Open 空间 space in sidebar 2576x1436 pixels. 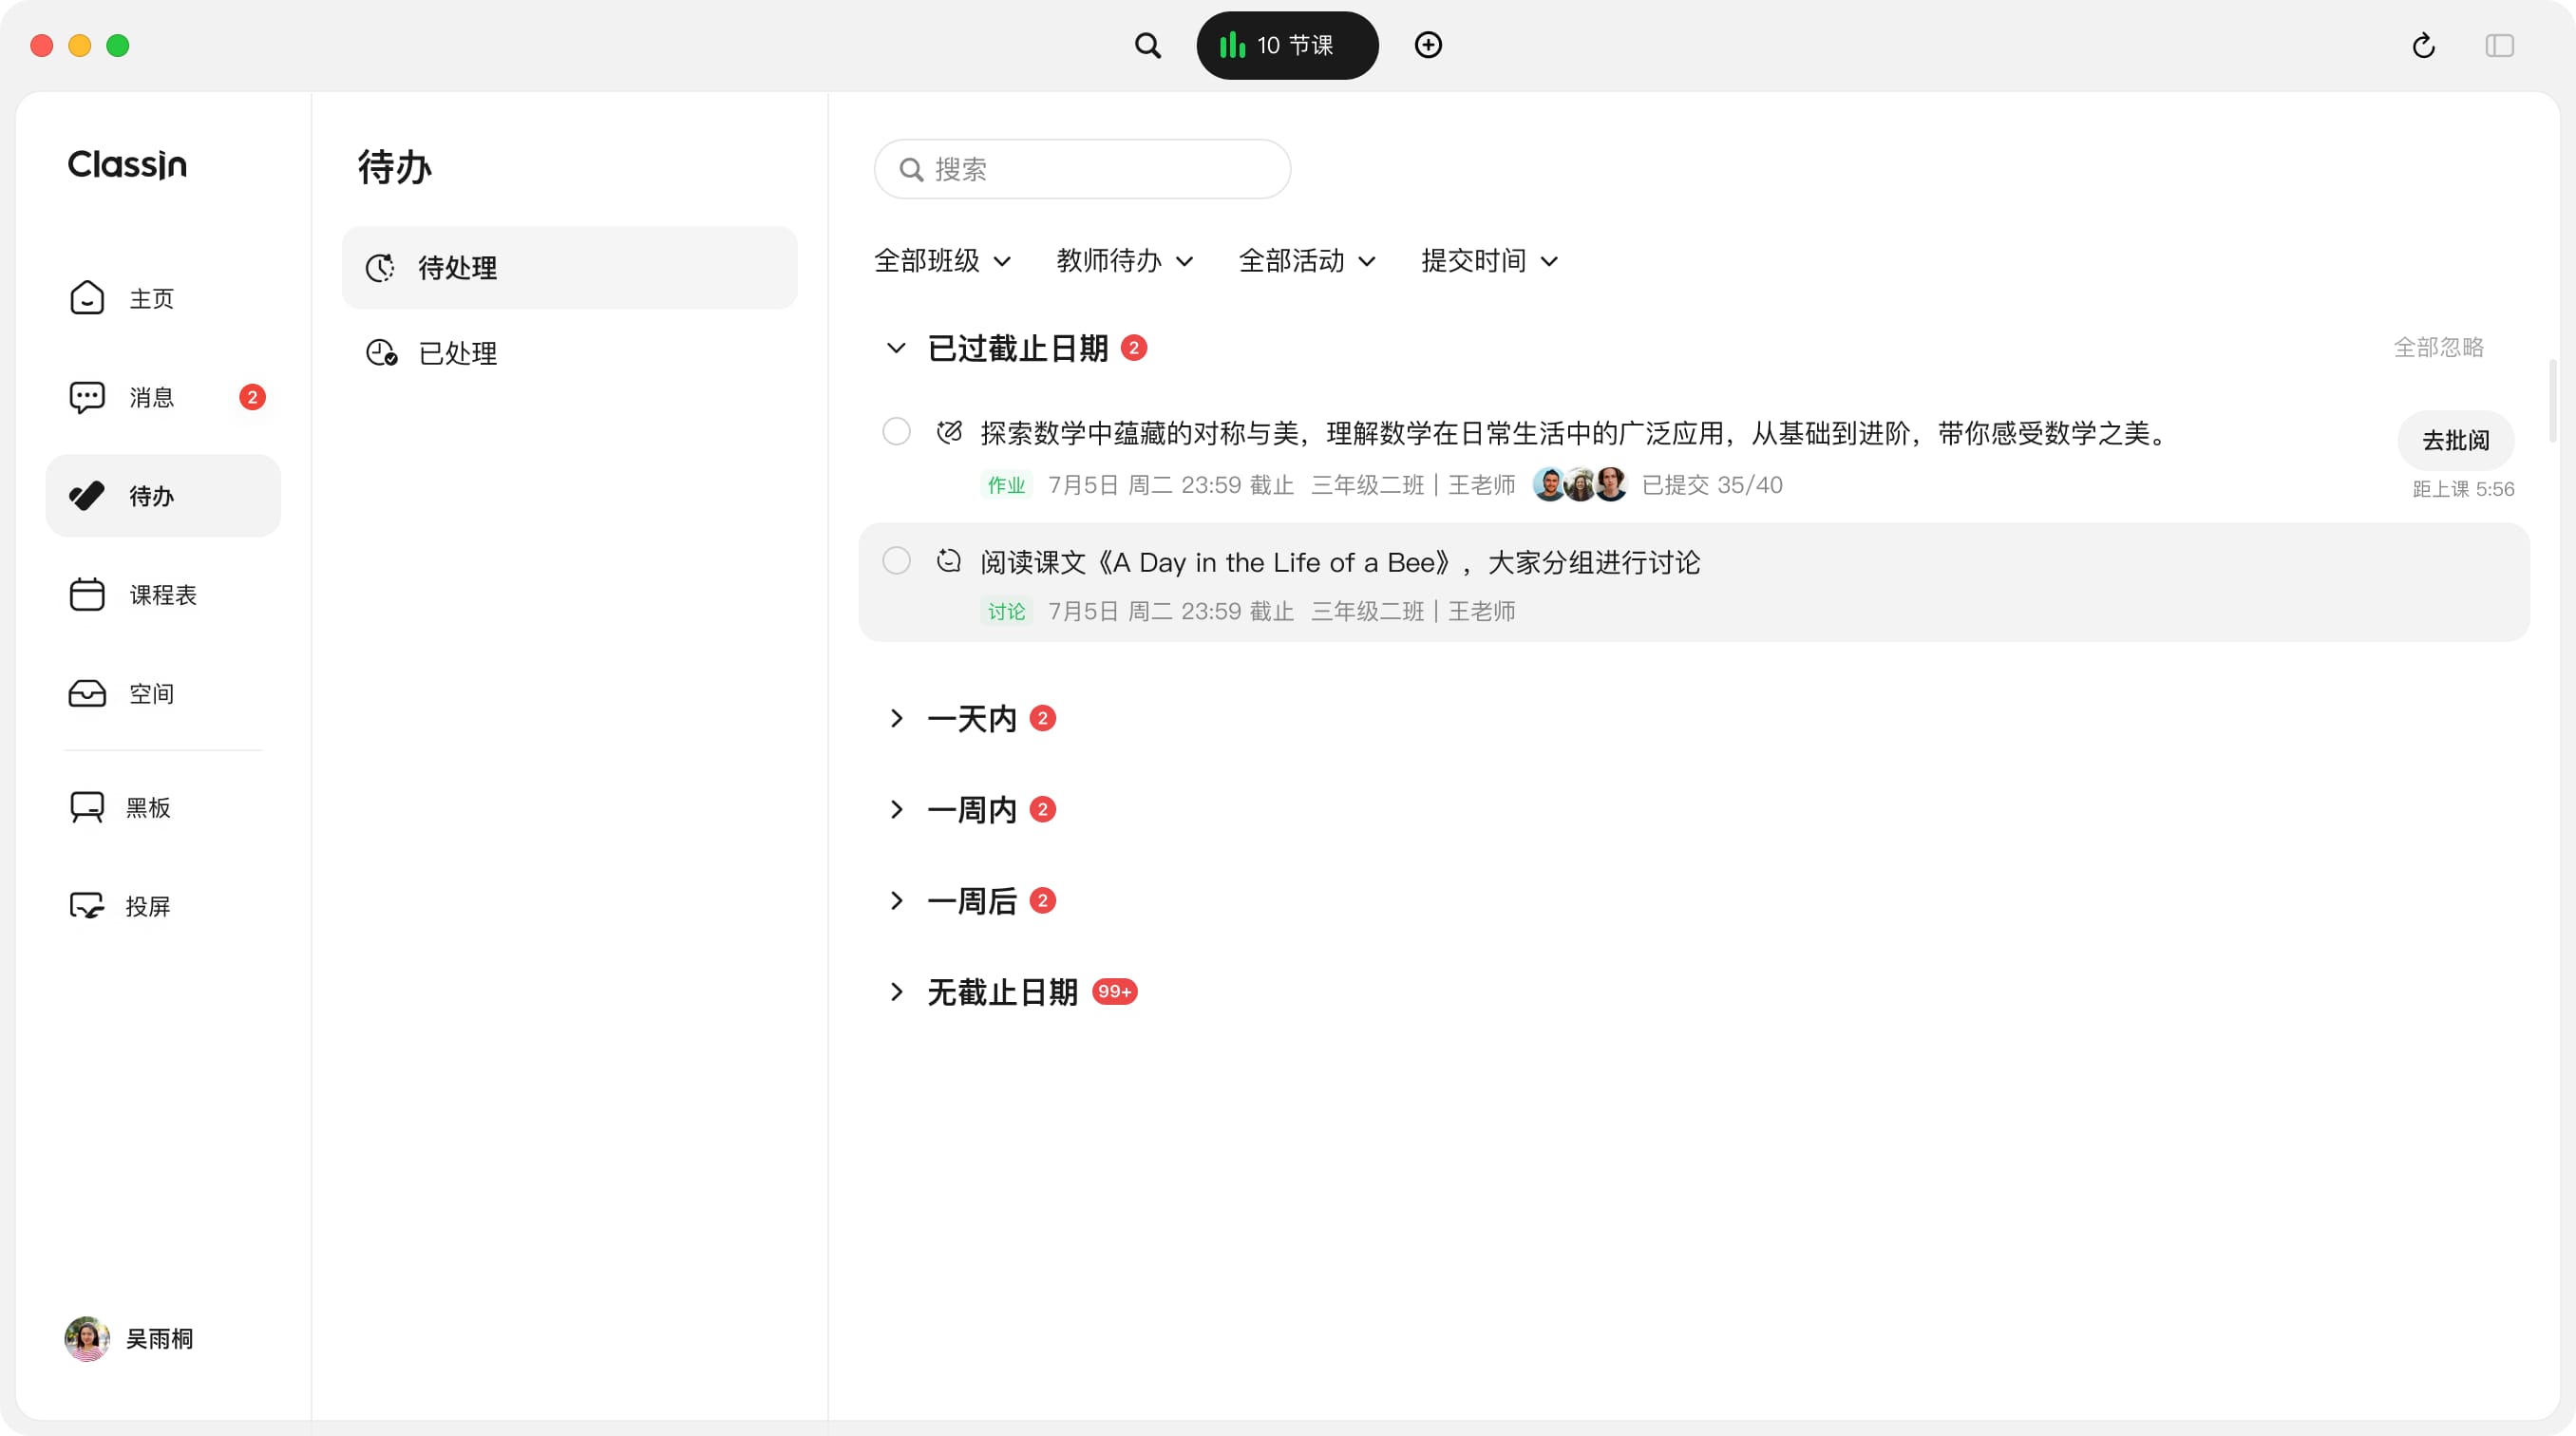tap(163, 693)
